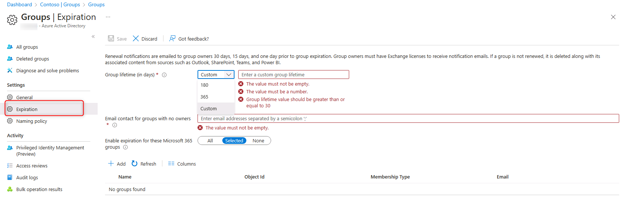Click the Refresh icon in the groups toolbar
624x201 pixels.
[135, 164]
